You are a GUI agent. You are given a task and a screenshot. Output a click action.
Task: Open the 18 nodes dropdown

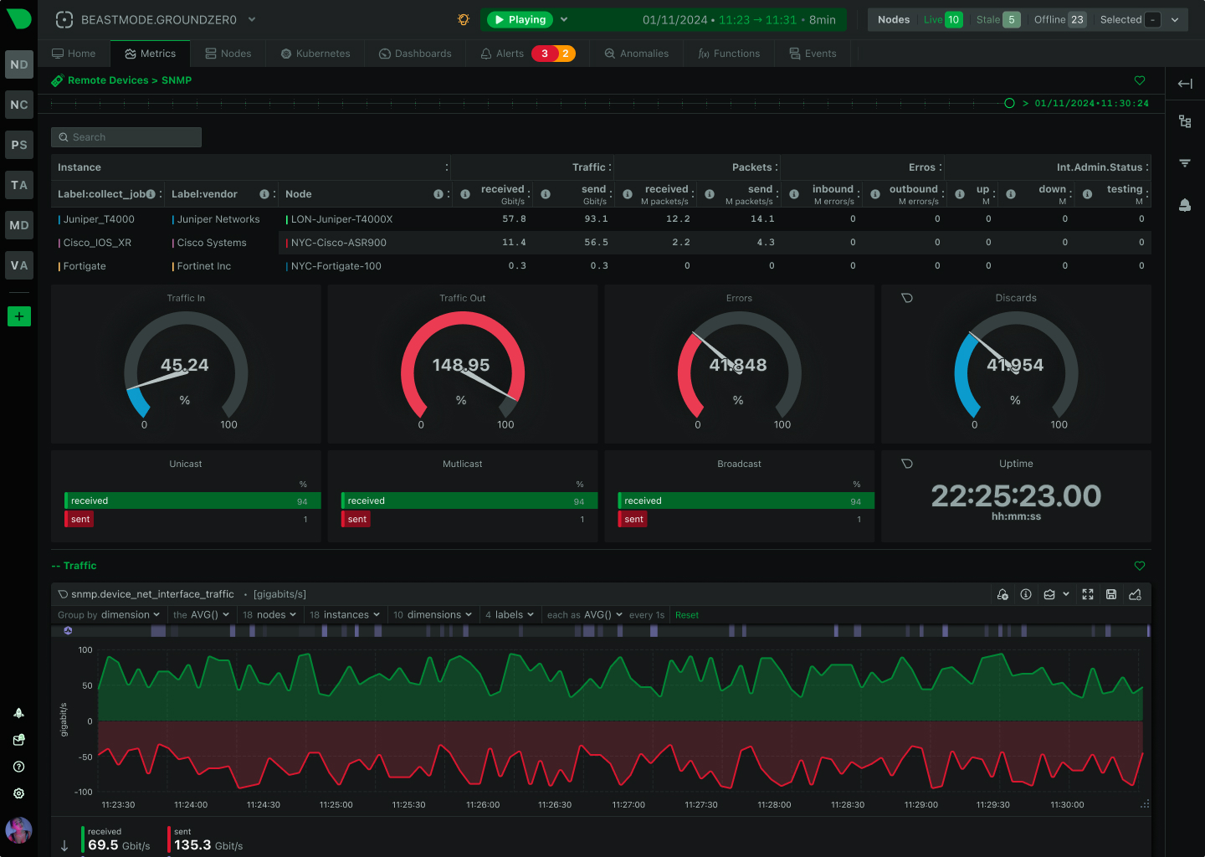269,614
